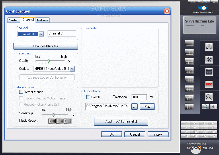Open the Day scheduler icon
This screenshot has width=219, height=155.
209,72
